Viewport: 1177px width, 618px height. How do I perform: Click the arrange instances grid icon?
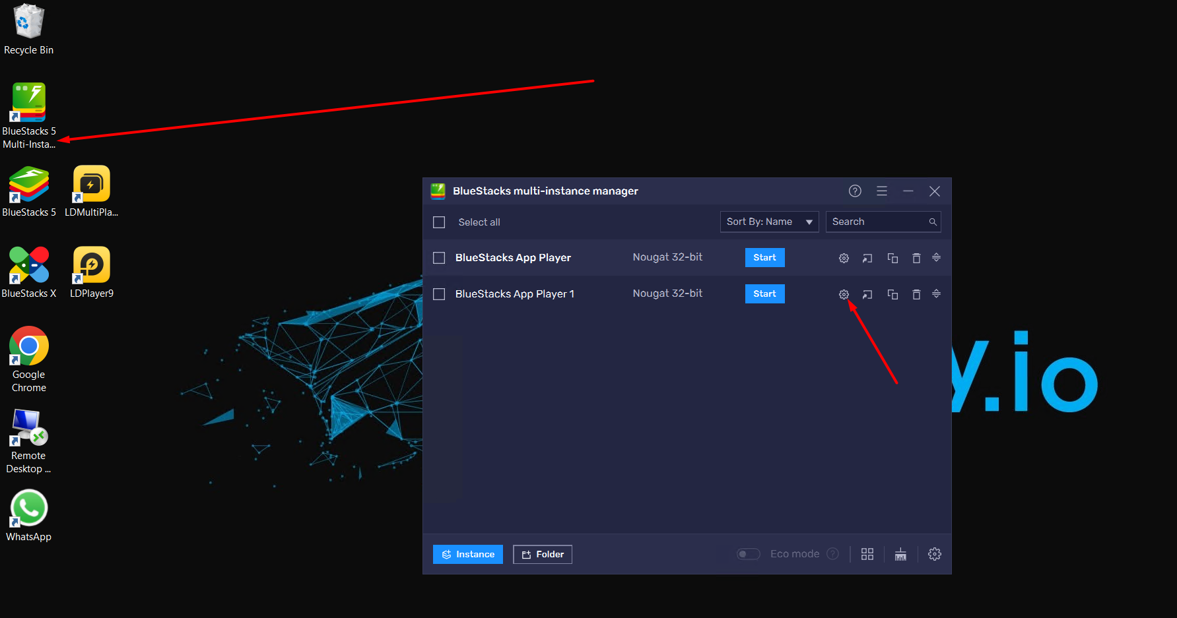click(x=867, y=554)
